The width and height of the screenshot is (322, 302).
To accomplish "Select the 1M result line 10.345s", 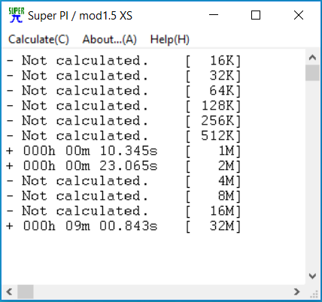I will point(123,151).
